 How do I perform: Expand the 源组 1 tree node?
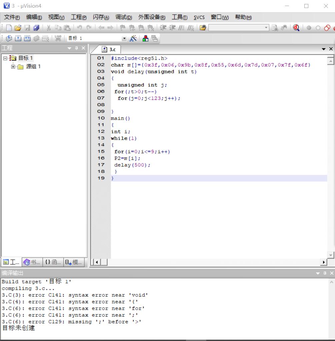pyautogui.click(x=13, y=67)
